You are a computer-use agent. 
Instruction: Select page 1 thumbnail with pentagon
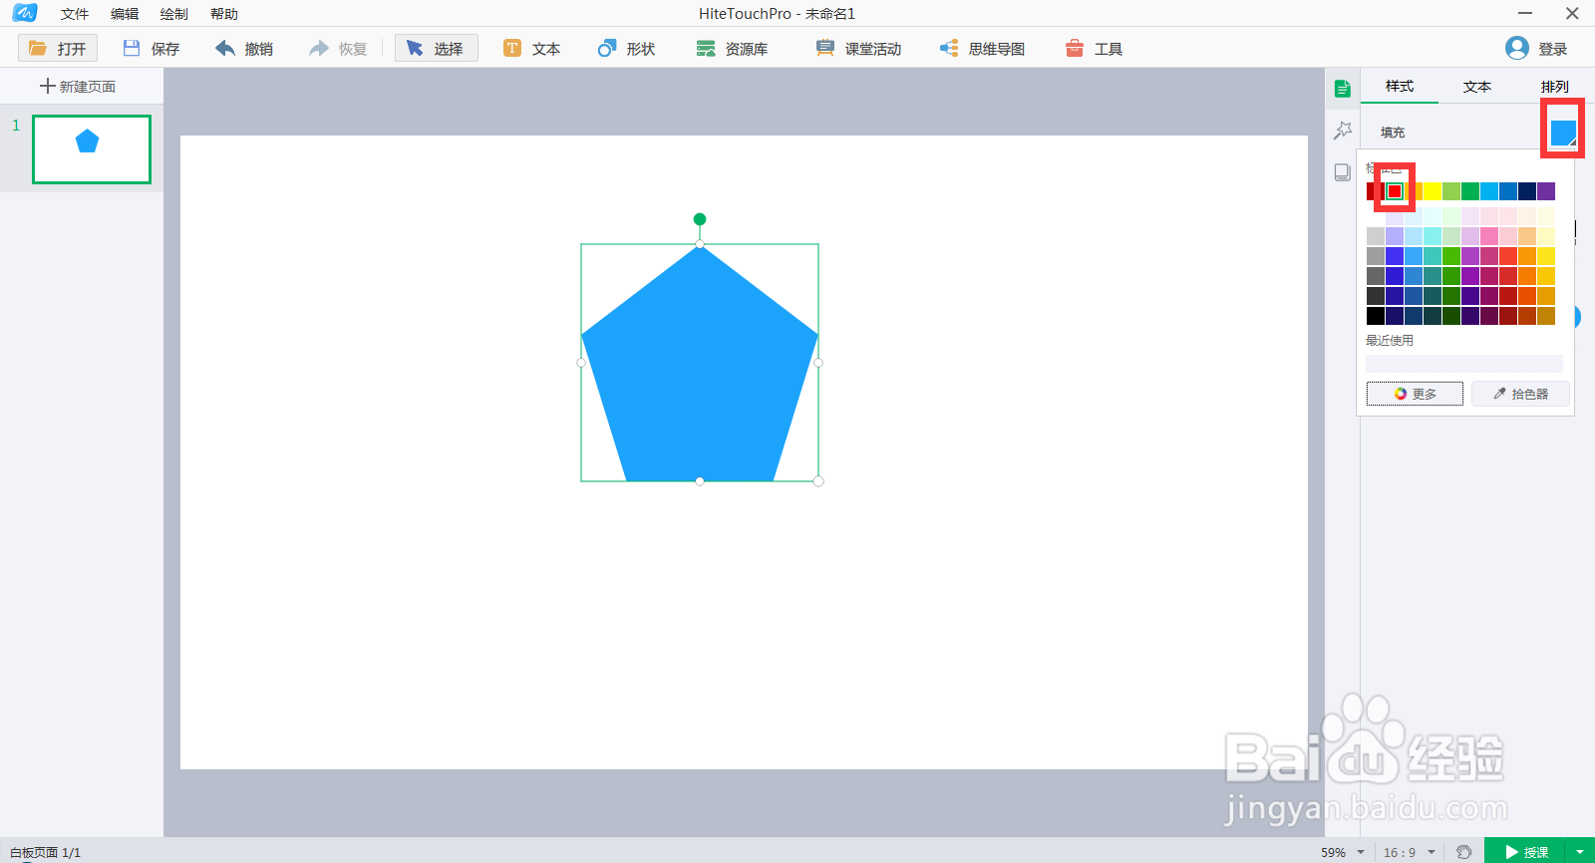92,149
